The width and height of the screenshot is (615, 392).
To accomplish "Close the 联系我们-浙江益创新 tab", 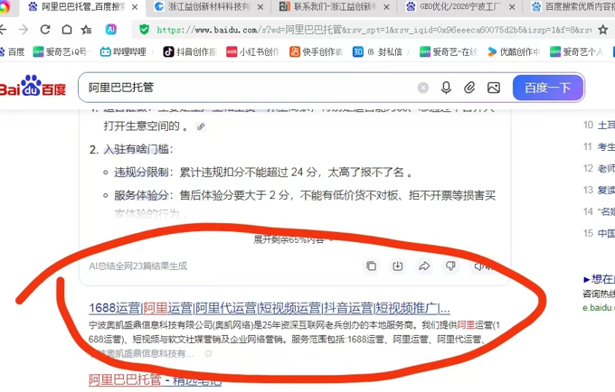I will click(386, 7).
